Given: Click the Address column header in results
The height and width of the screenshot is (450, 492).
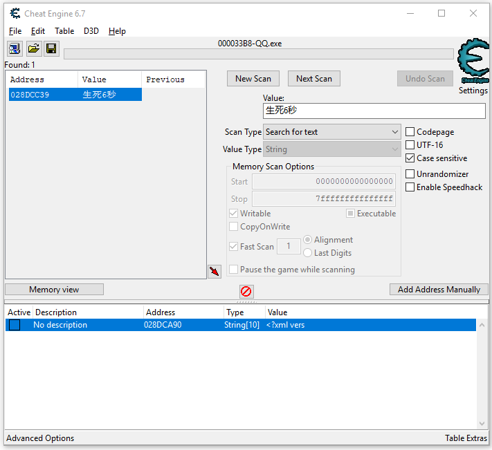Looking at the screenshot, I should pos(43,79).
